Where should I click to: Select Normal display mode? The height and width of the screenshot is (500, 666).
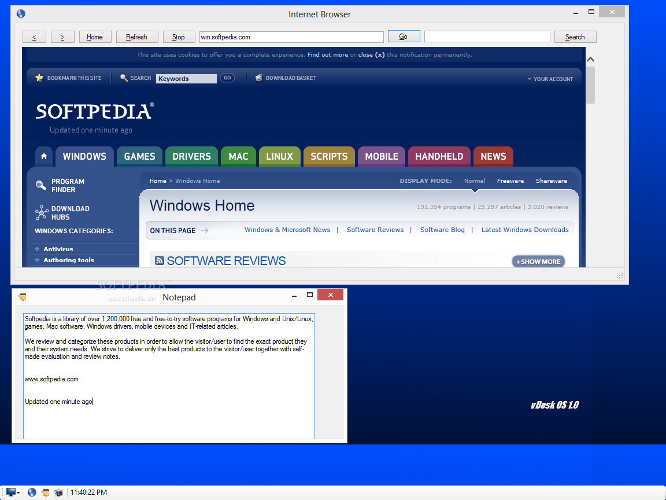coord(475,181)
